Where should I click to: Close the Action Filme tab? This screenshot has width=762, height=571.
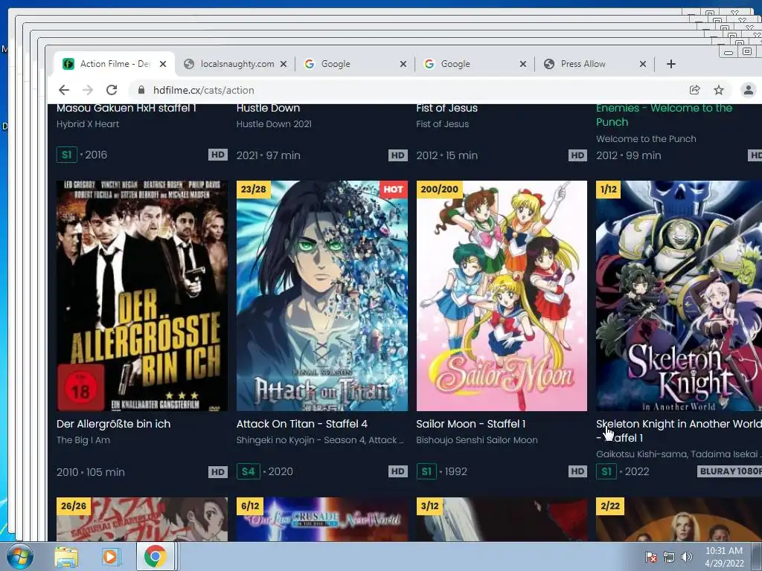163,64
